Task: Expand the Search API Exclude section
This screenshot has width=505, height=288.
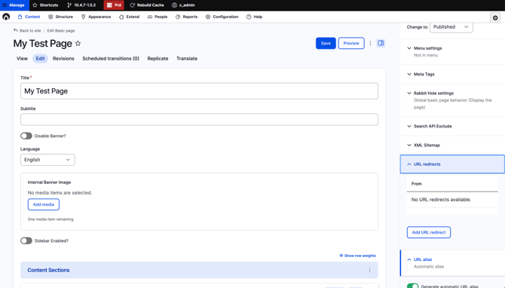Action: tap(452, 126)
